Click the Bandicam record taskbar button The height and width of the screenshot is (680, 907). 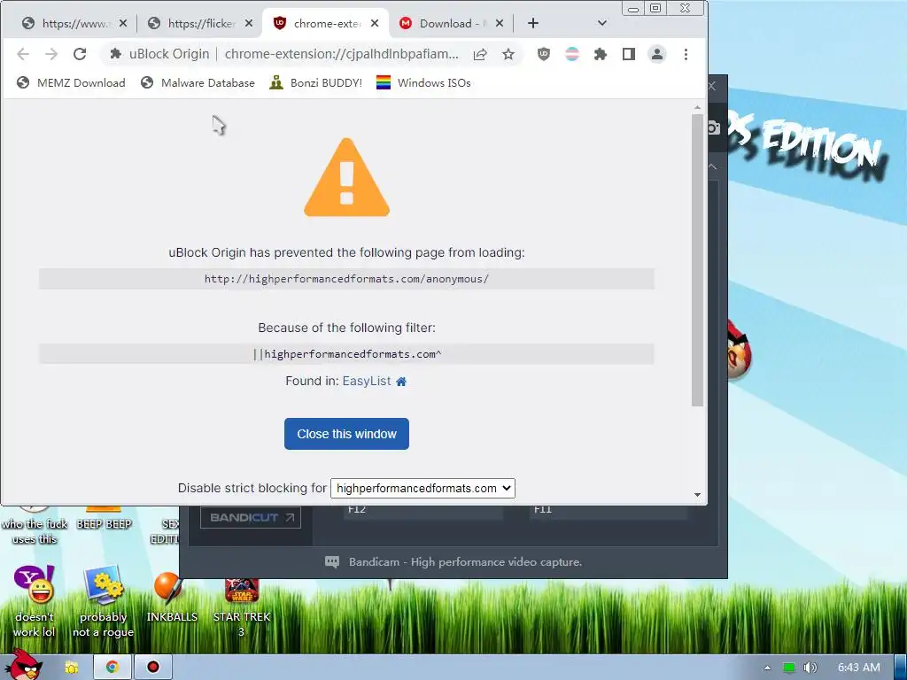coord(152,668)
